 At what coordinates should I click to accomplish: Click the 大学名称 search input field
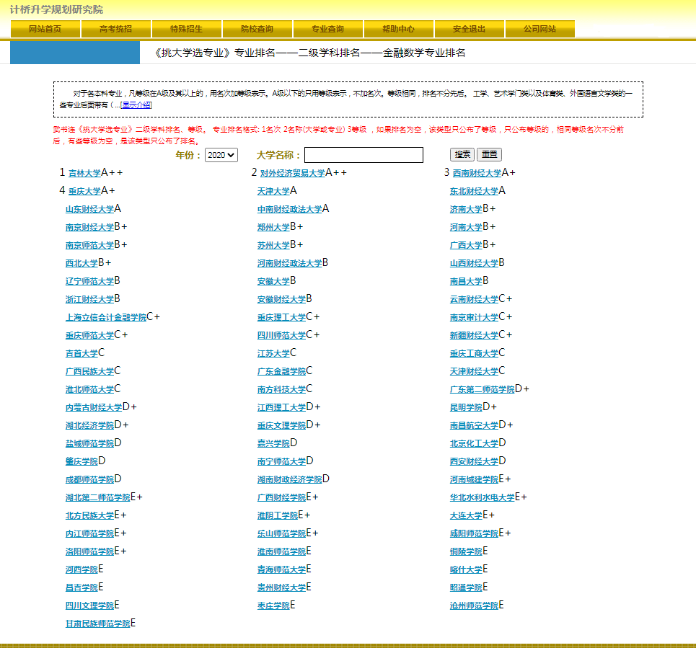tap(364, 155)
